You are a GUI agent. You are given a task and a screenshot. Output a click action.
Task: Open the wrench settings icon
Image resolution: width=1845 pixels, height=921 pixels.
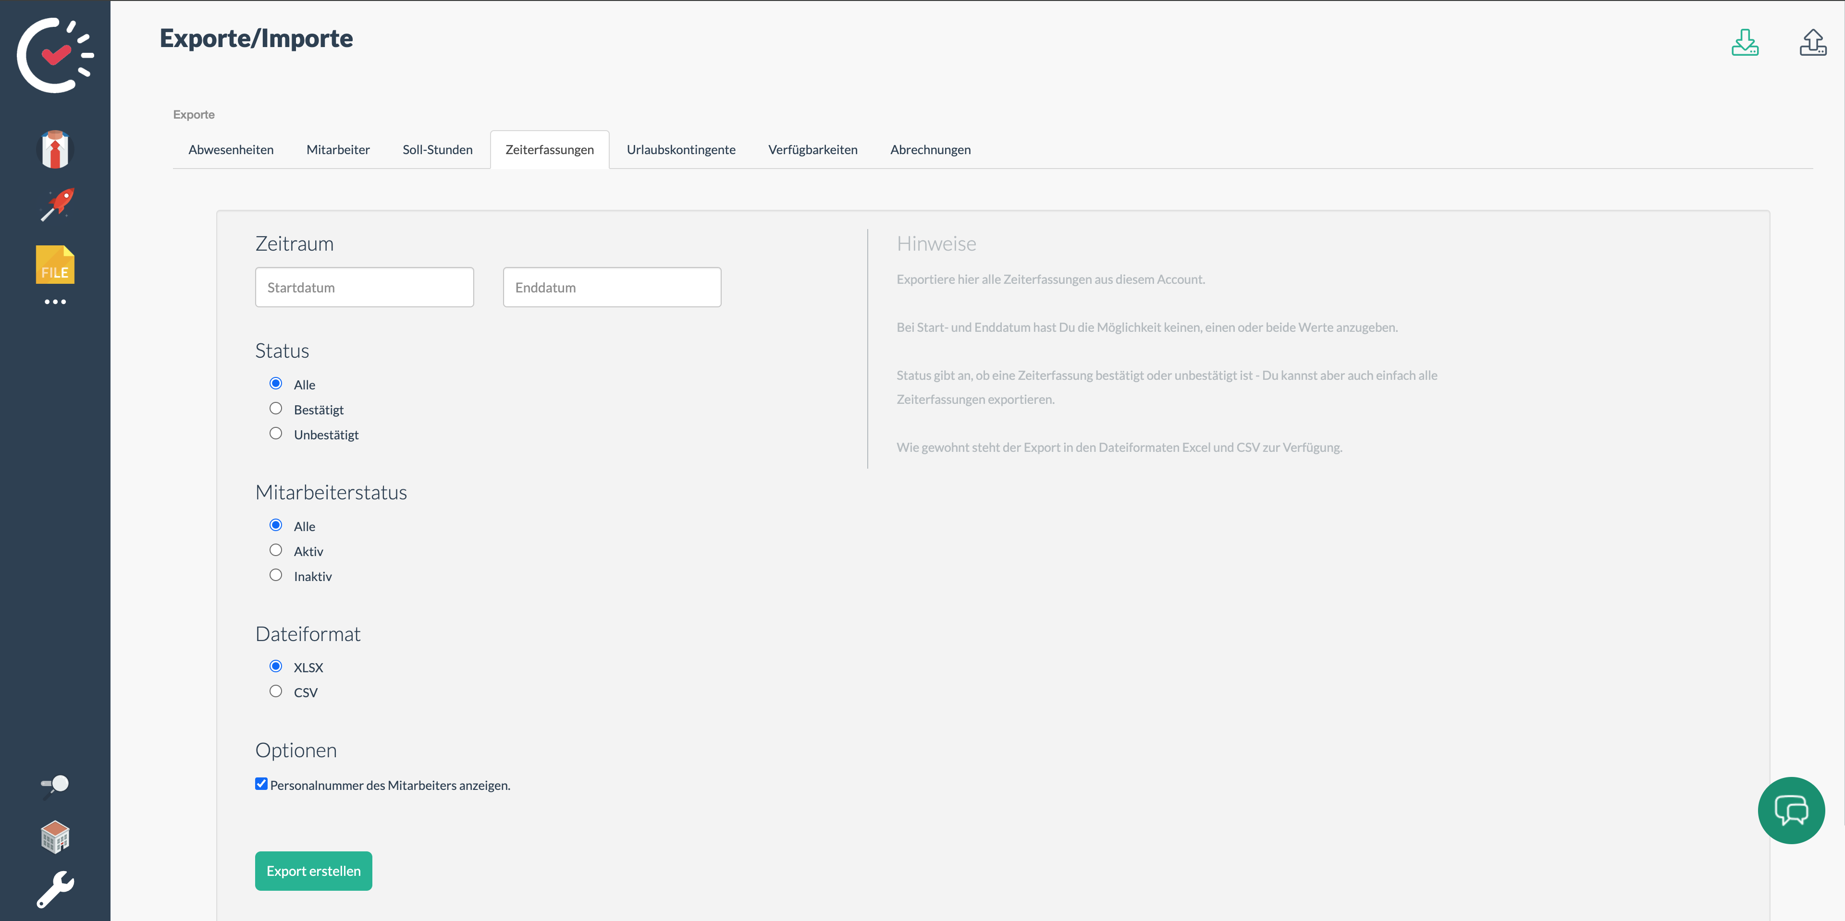point(55,889)
